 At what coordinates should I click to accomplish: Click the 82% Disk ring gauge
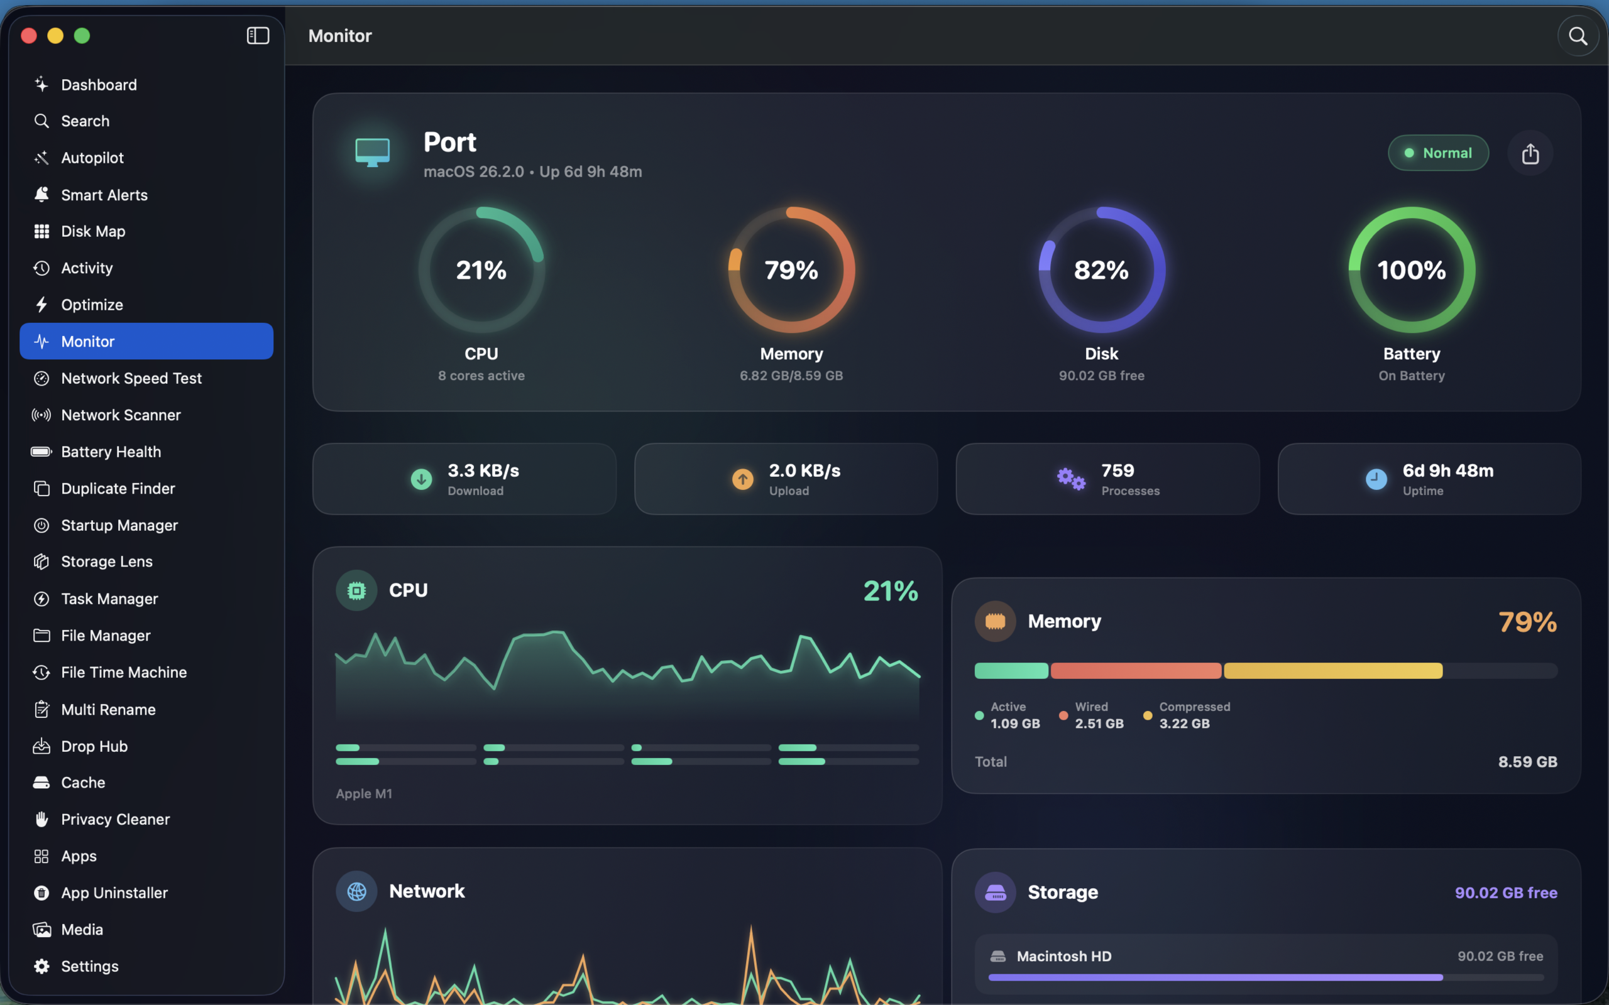tap(1102, 270)
